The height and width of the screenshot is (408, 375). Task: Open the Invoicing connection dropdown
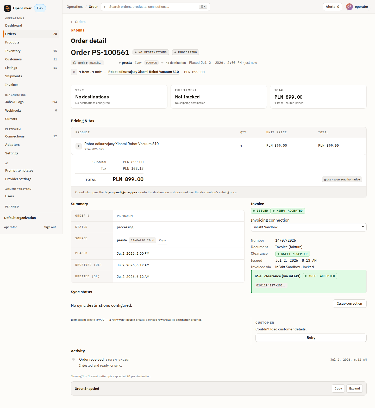coord(309,227)
